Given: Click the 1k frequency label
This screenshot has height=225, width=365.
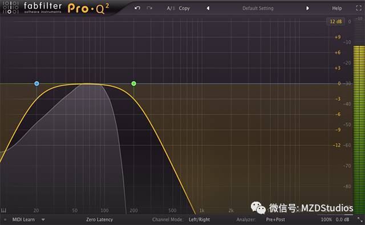Looking at the screenshot, I should [x=202, y=211].
